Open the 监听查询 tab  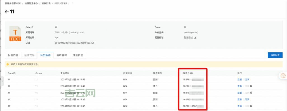[x=62, y=55]
